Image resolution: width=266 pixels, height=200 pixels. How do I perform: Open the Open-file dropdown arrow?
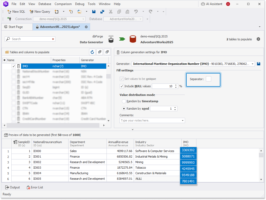(x=86, y=12)
